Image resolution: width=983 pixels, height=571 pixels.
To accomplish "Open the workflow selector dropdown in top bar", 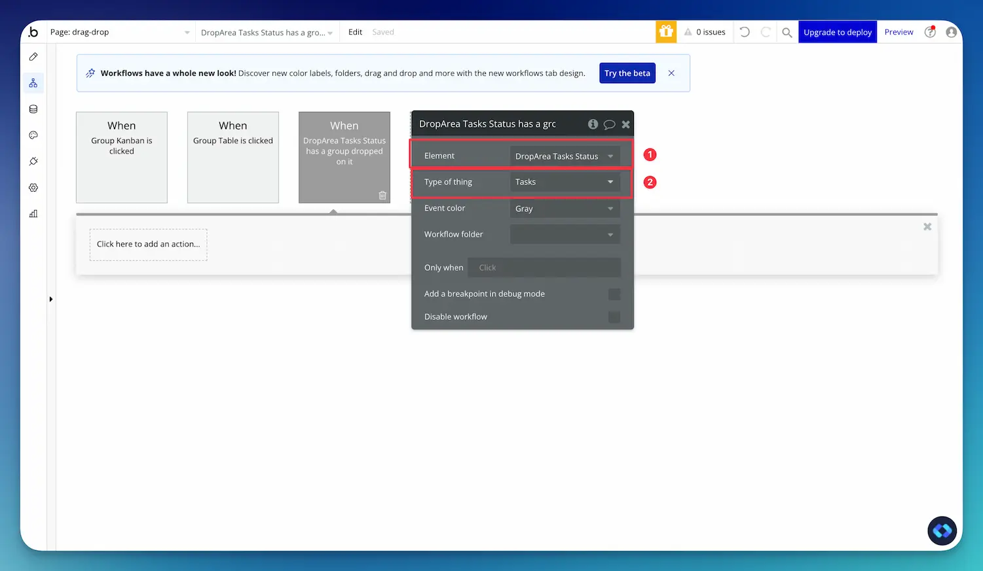I will click(x=267, y=32).
